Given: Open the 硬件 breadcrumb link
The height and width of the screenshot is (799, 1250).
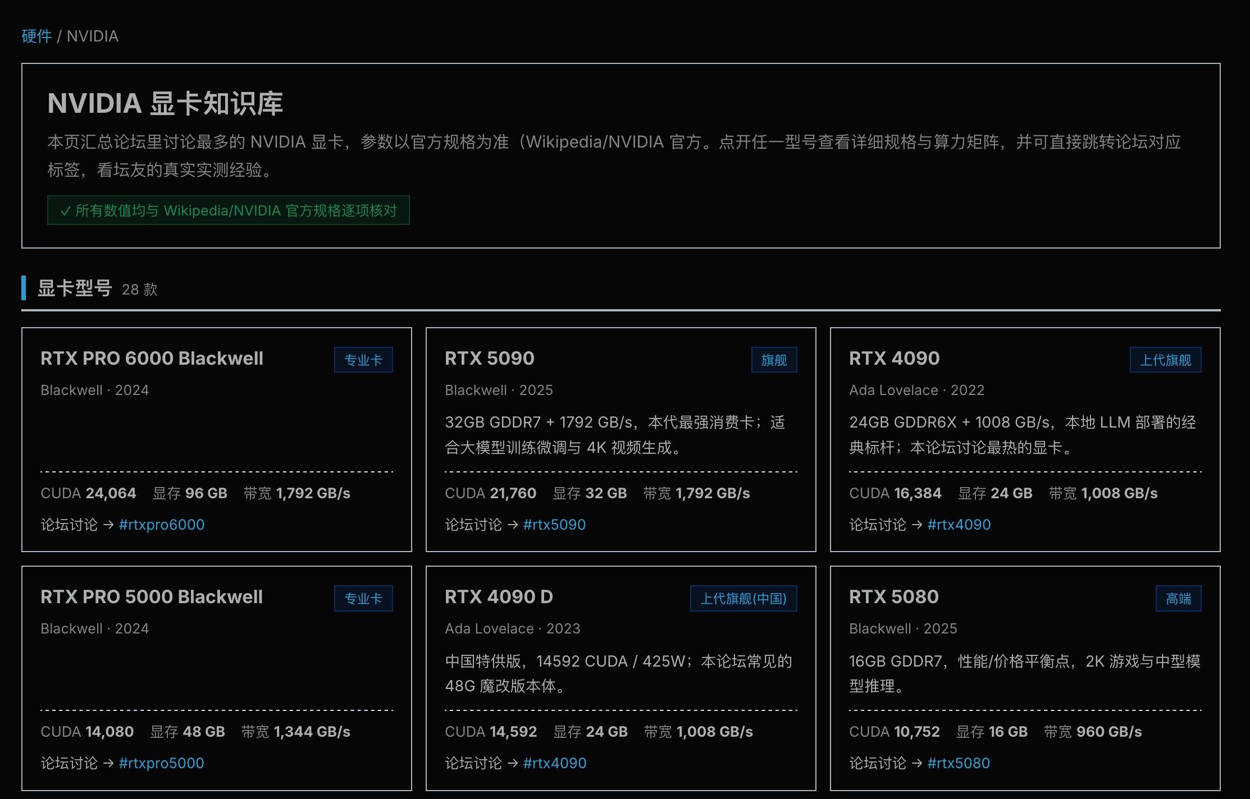Looking at the screenshot, I should (x=37, y=36).
